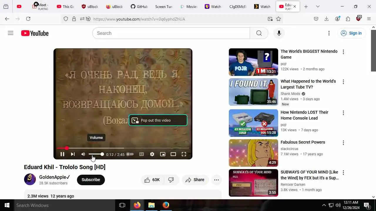Open the Windows Start menu
The image size is (376, 211).
click(x=7, y=205)
